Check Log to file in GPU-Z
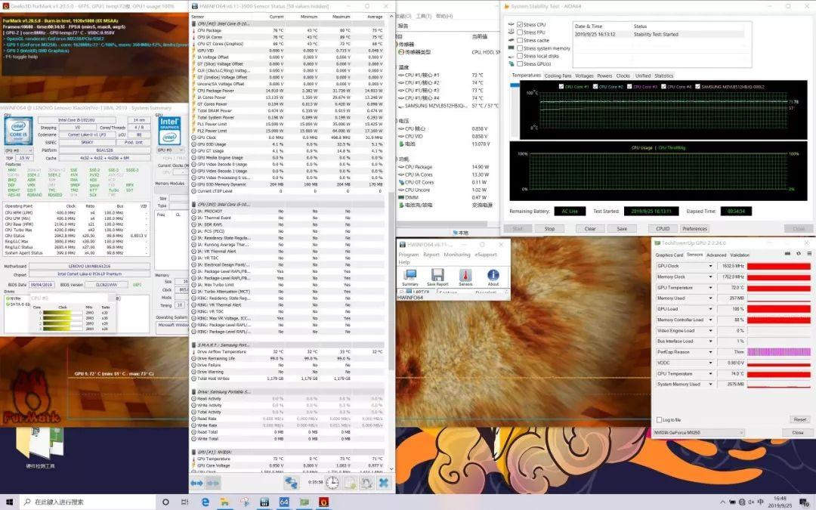This screenshot has height=510, width=816. click(660, 419)
